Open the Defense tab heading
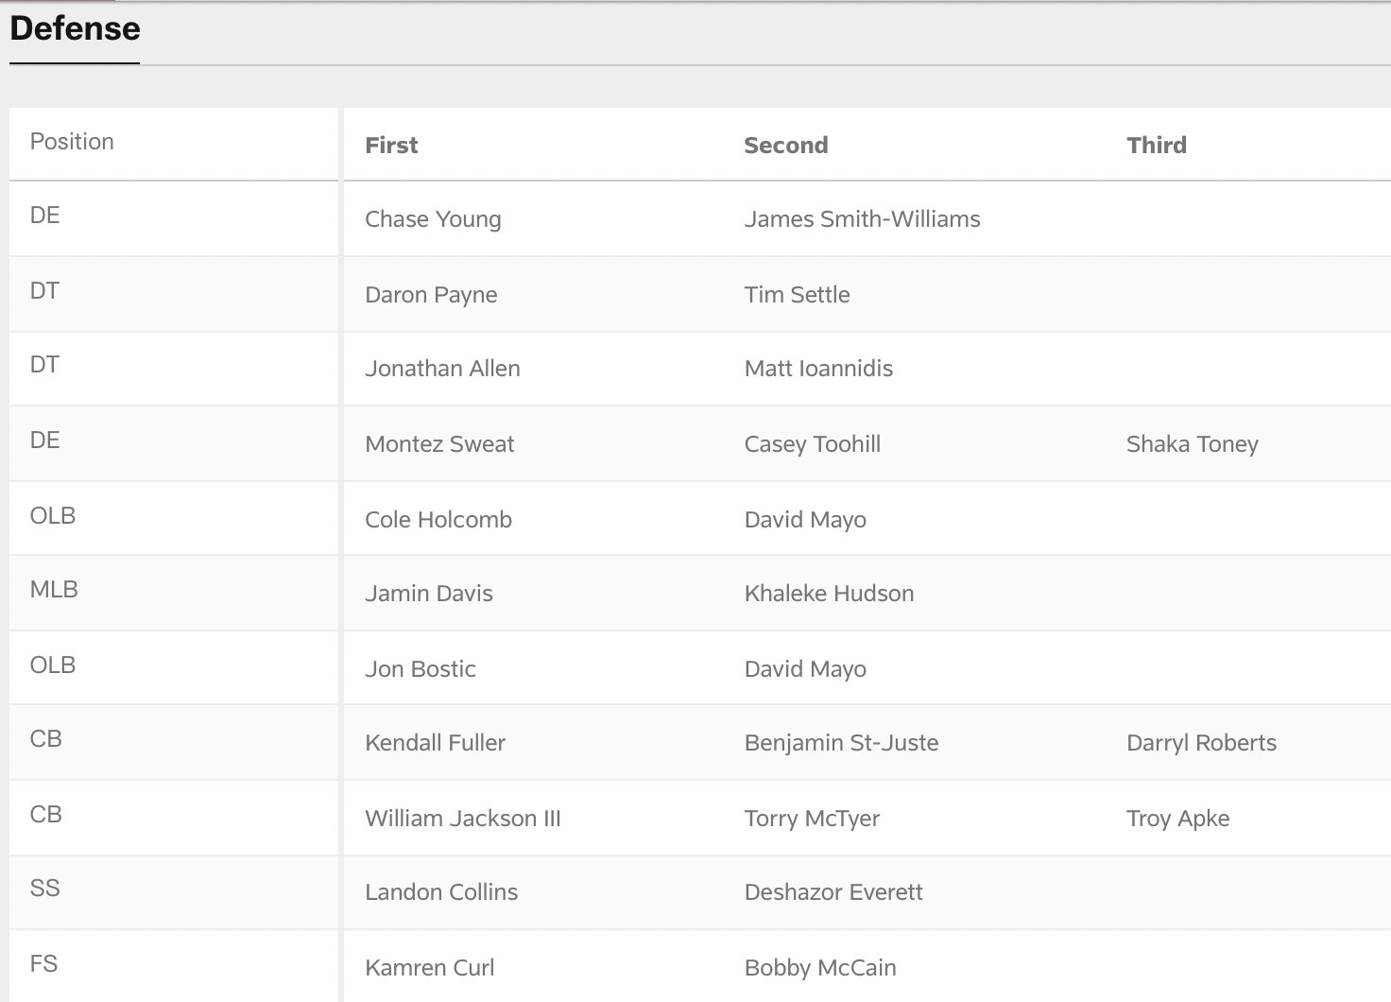This screenshot has width=1391, height=1002. click(75, 28)
